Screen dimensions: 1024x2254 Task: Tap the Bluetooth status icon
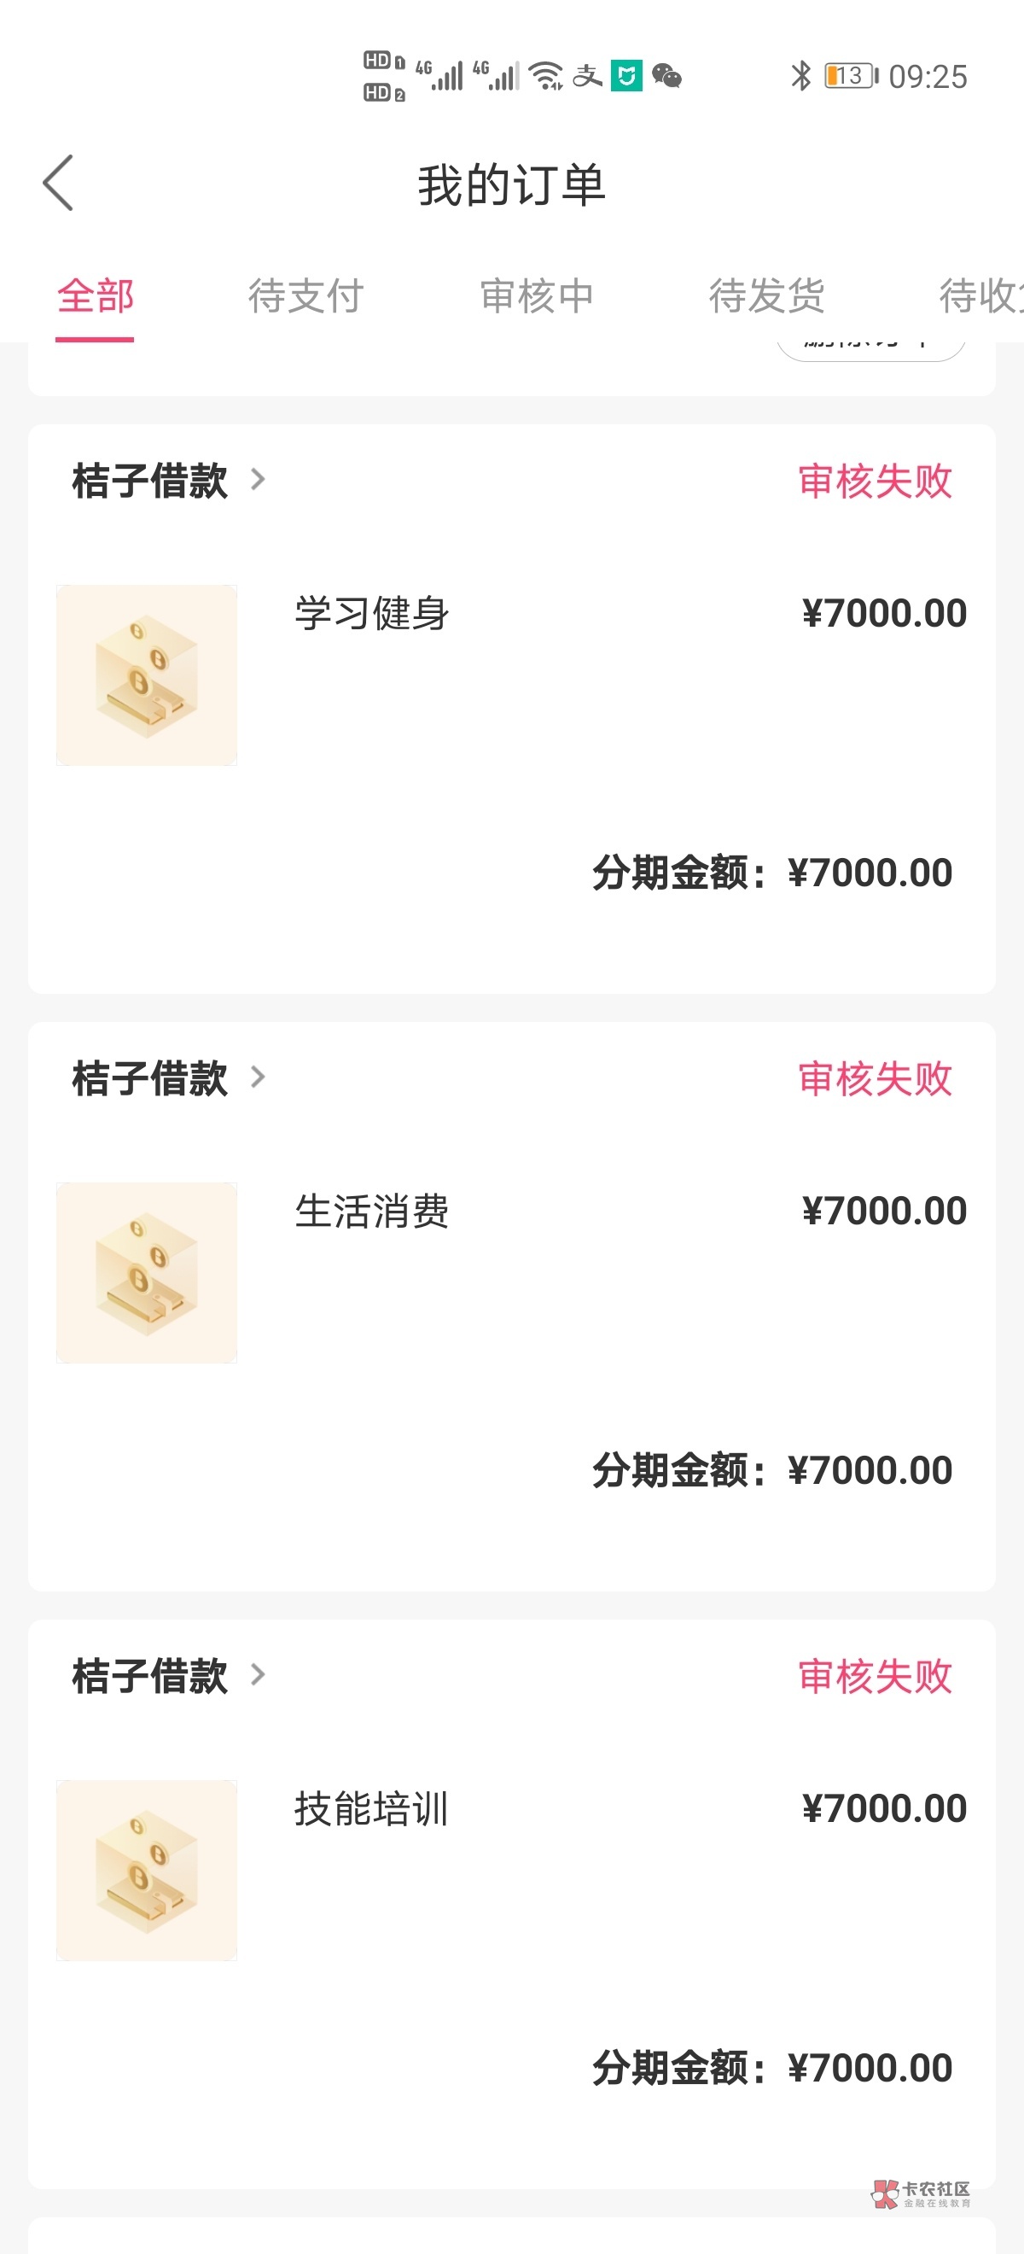[800, 76]
